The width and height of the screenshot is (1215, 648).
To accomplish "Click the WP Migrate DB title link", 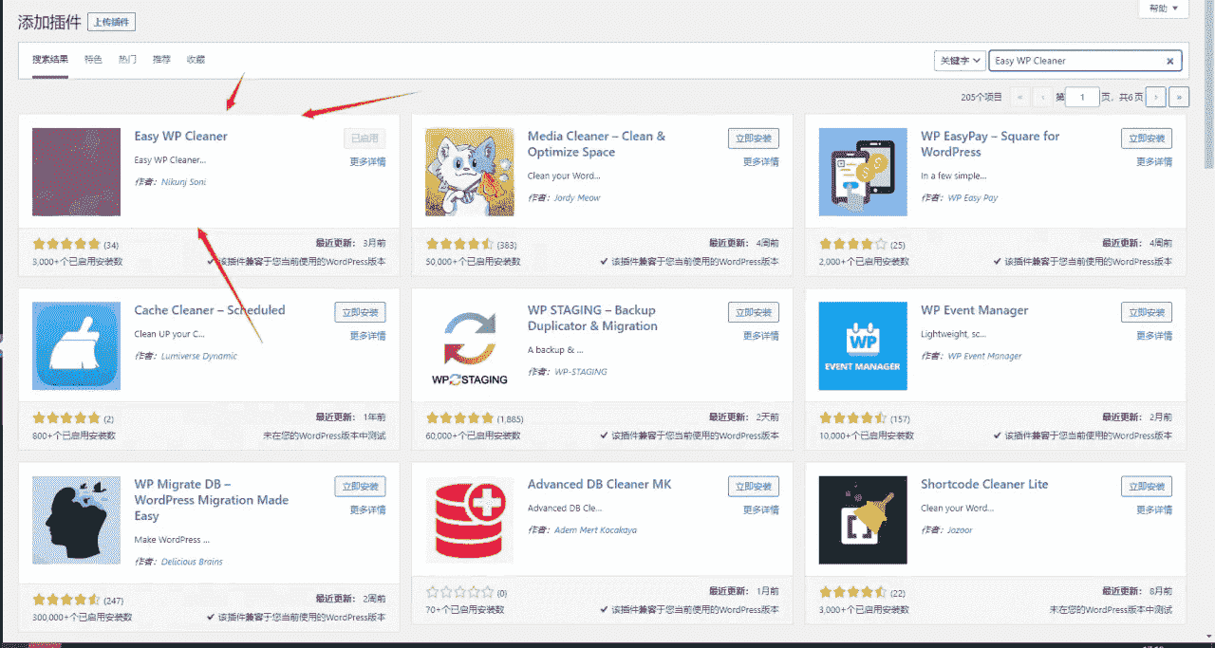I will [212, 500].
